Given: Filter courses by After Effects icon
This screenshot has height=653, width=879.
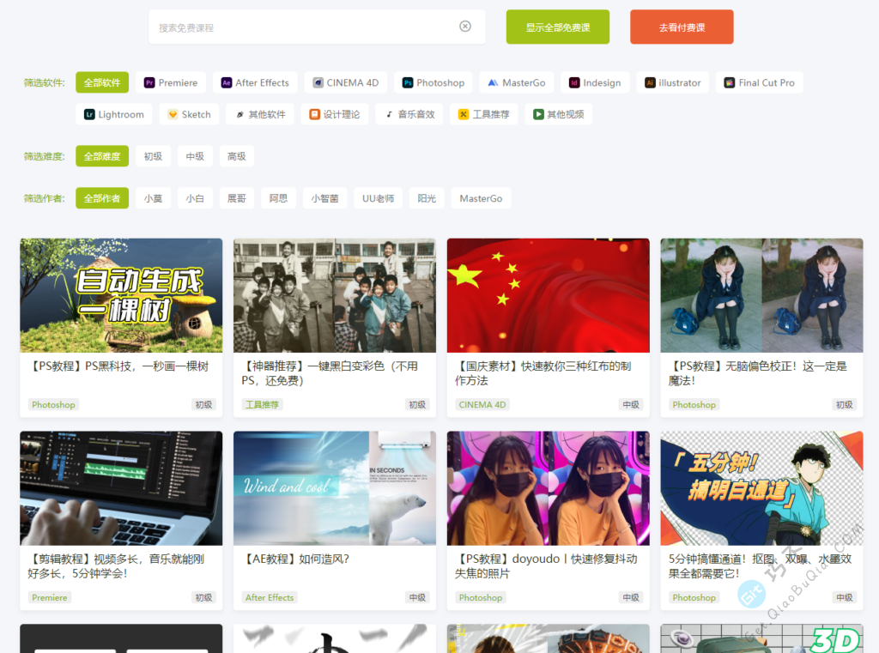Looking at the screenshot, I should click(x=227, y=83).
